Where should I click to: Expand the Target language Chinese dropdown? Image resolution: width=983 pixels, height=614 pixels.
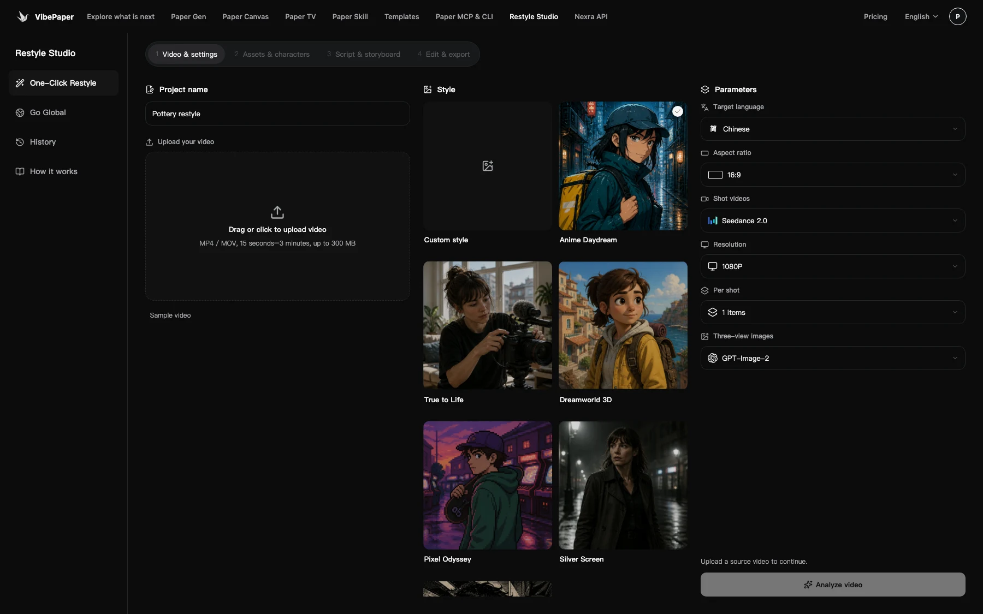coord(833,129)
